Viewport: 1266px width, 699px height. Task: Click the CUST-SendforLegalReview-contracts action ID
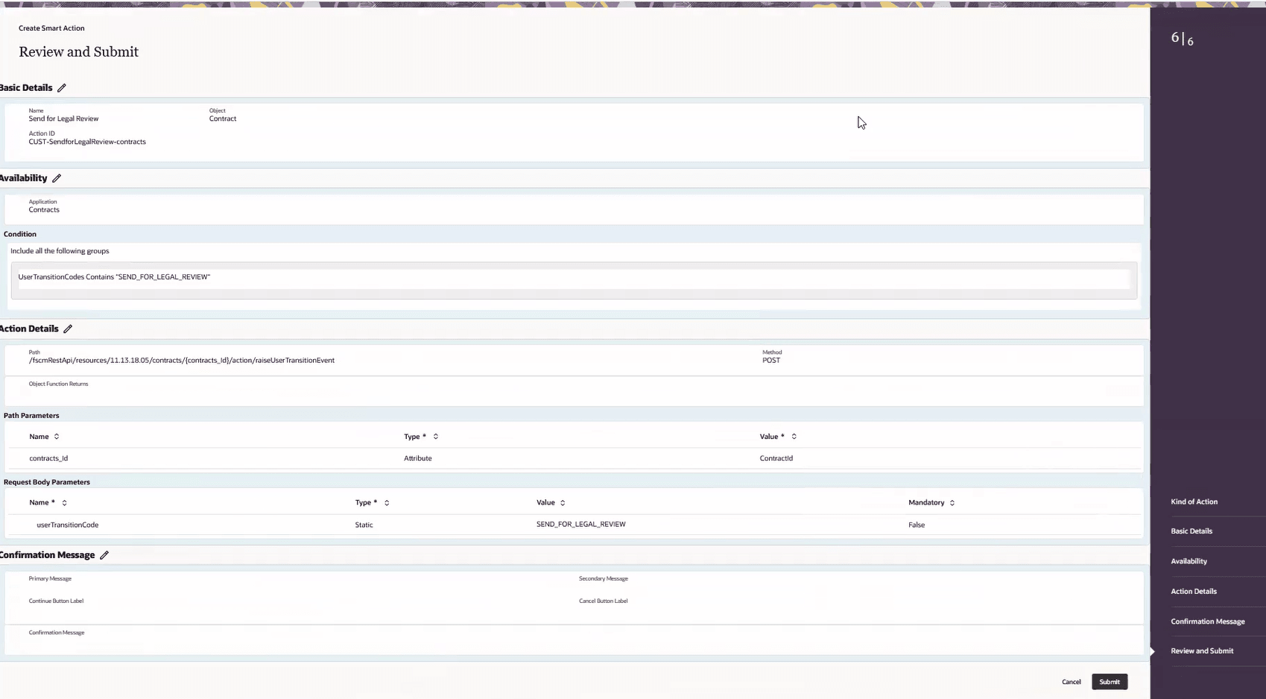pyautogui.click(x=87, y=142)
